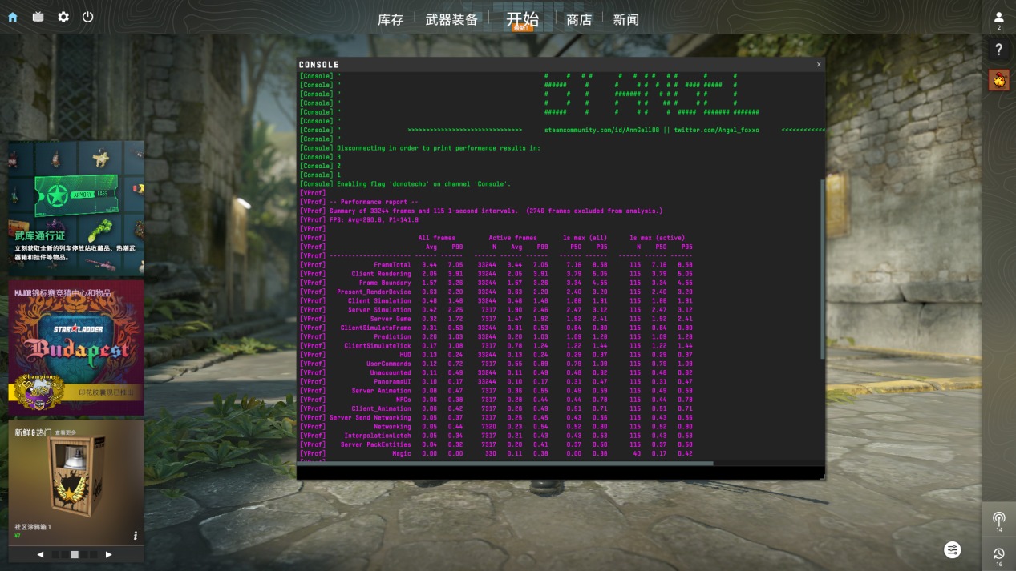Screen dimensions: 1016x571
Task: Open the broadcast icon showing 14
Action: click(998, 519)
